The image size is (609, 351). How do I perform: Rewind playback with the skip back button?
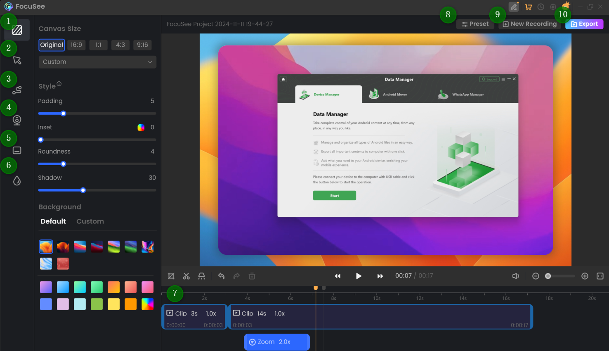pyautogui.click(x=338, y=276)
